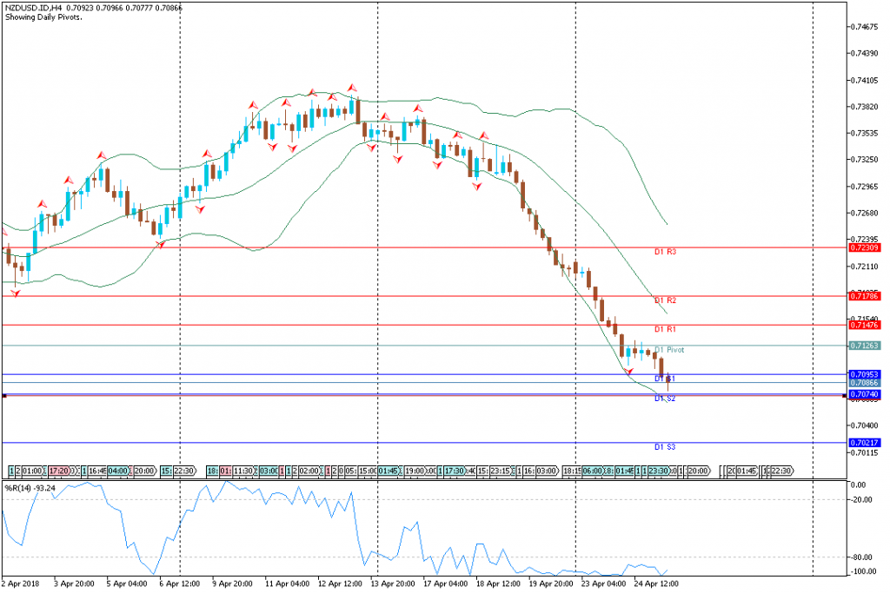Click the 24 Apr 12:00 time label
Image resolution: width=890 pixels, height=593 pixels.
click(x=655, y=584)
